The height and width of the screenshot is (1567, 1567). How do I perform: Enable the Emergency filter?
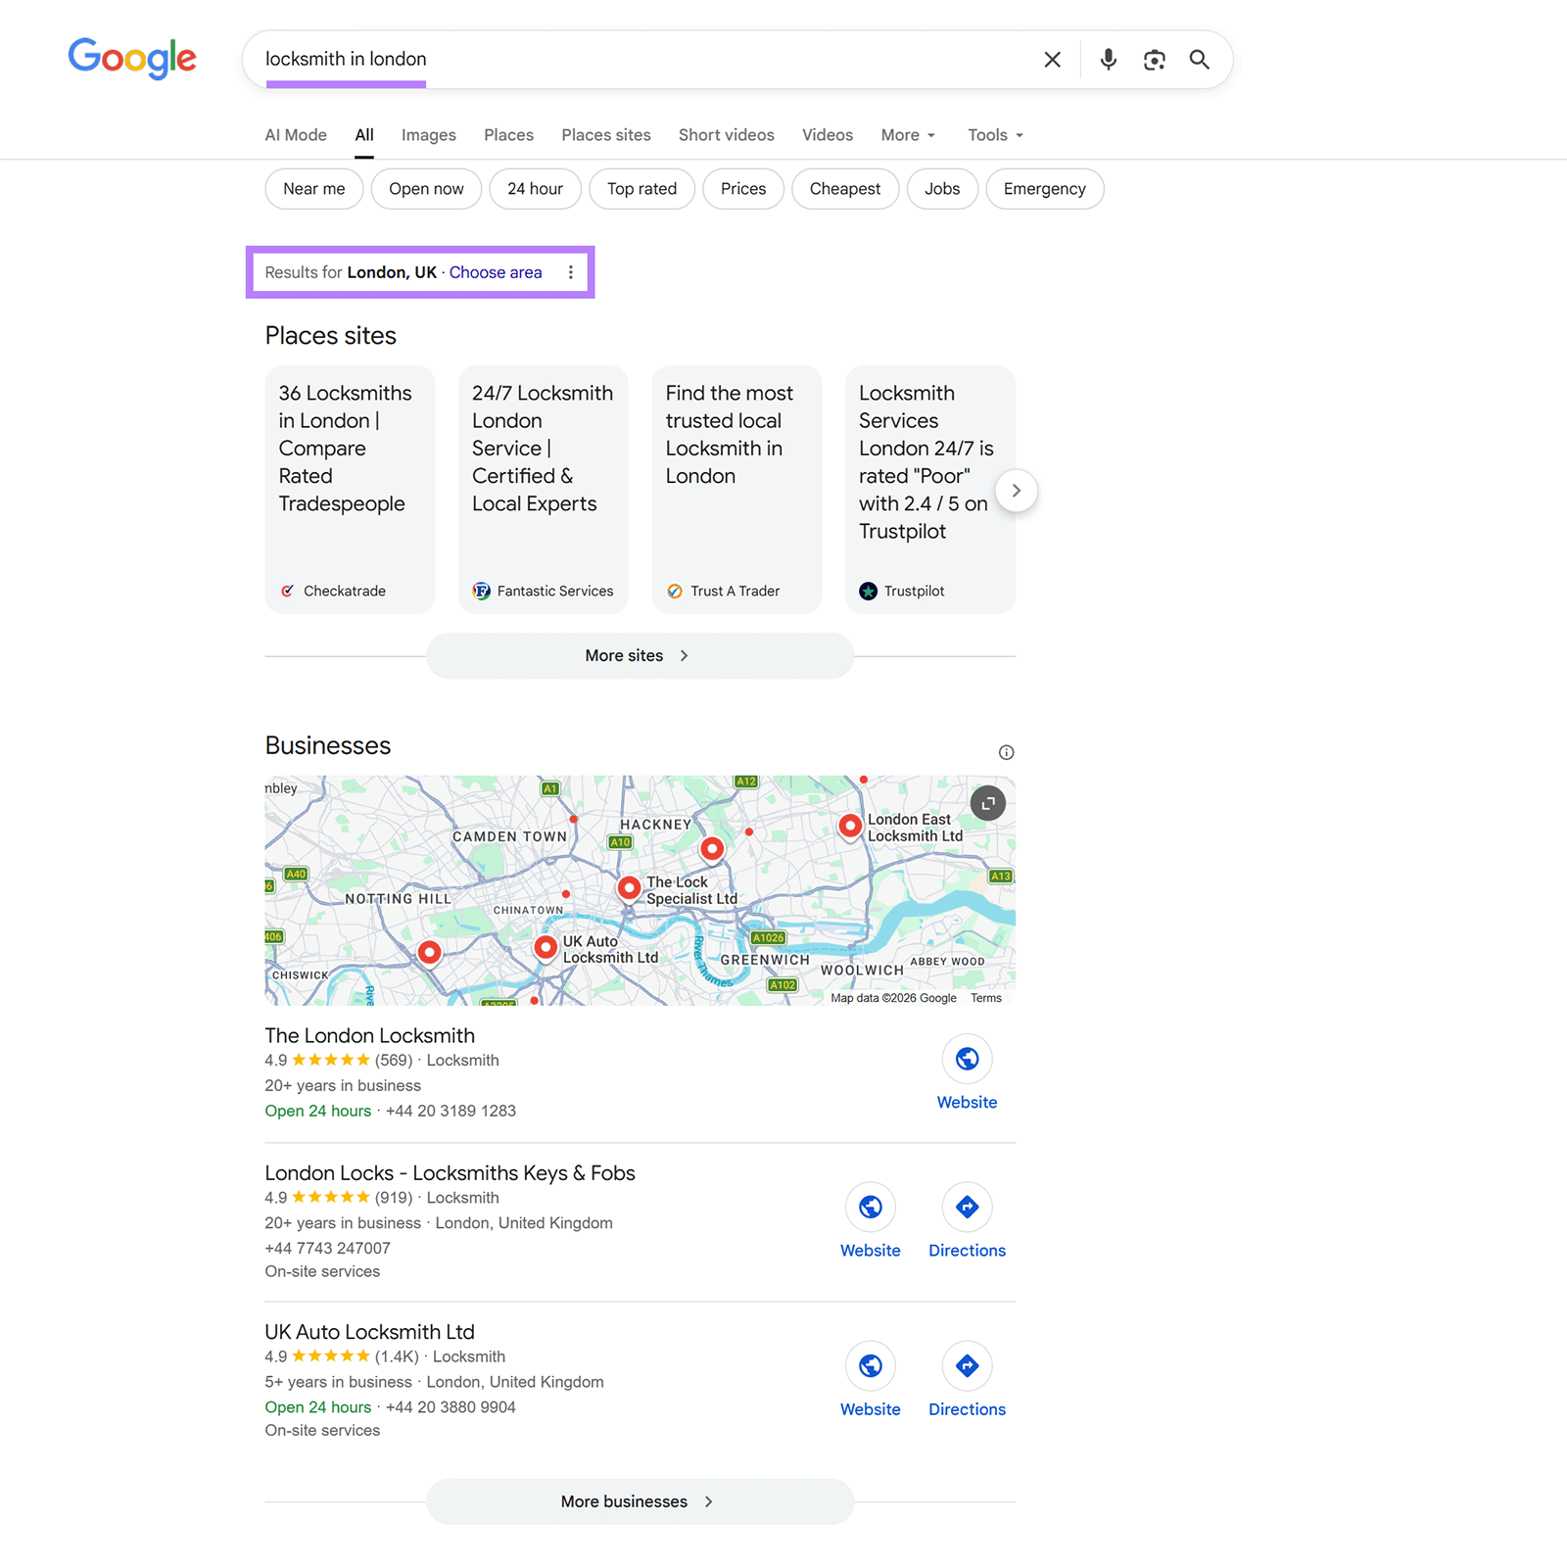(x=1045, y=188)
